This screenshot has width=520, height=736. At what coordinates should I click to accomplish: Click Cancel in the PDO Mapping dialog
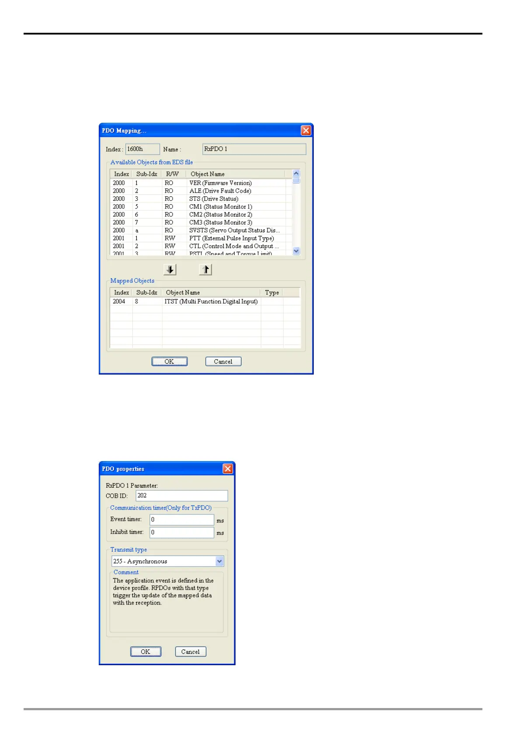click(223, 361)
